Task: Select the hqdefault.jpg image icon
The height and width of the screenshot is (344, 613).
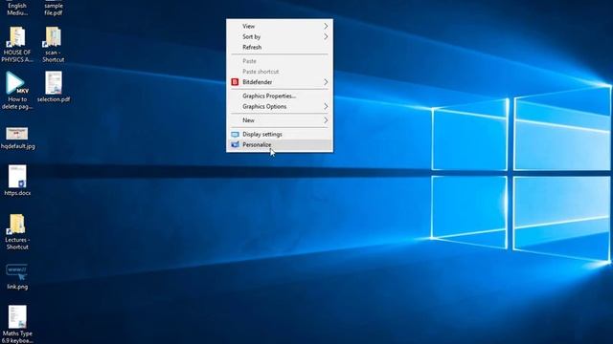Action: 17,134
